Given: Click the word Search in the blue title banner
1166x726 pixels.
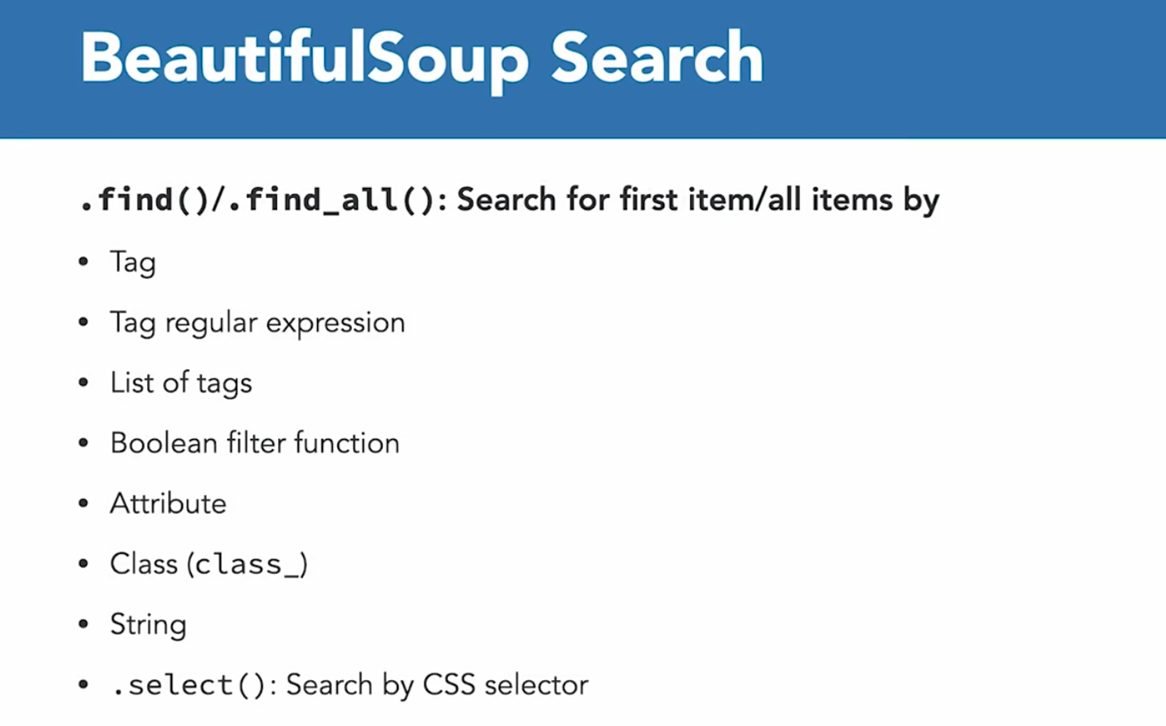Looking at the screenshot, I should pyautogui.click(x=657, y=58).
